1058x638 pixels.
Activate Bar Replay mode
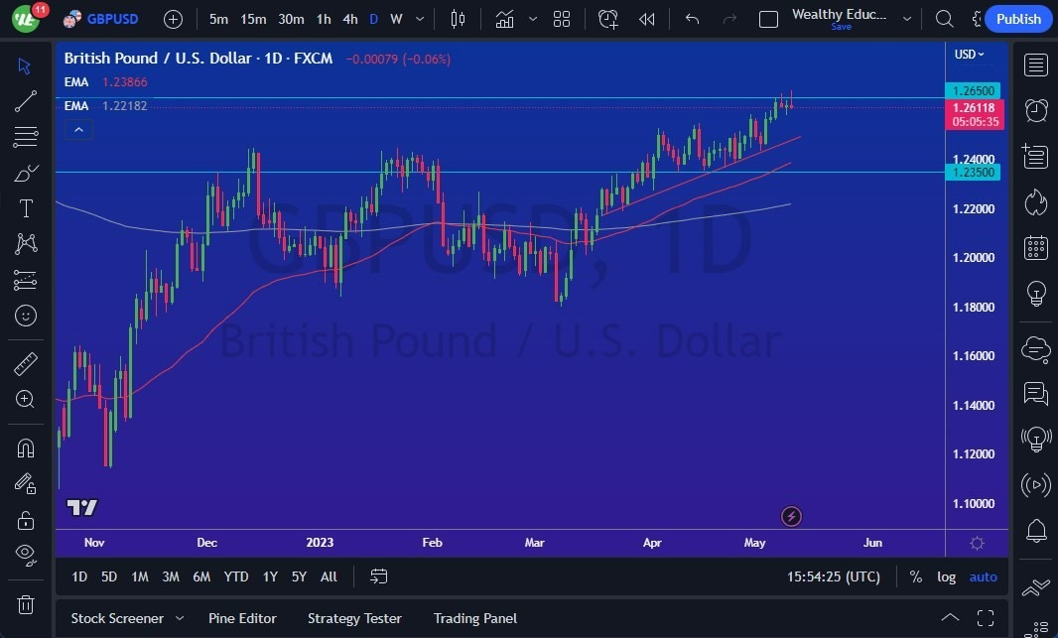(646, 18)
